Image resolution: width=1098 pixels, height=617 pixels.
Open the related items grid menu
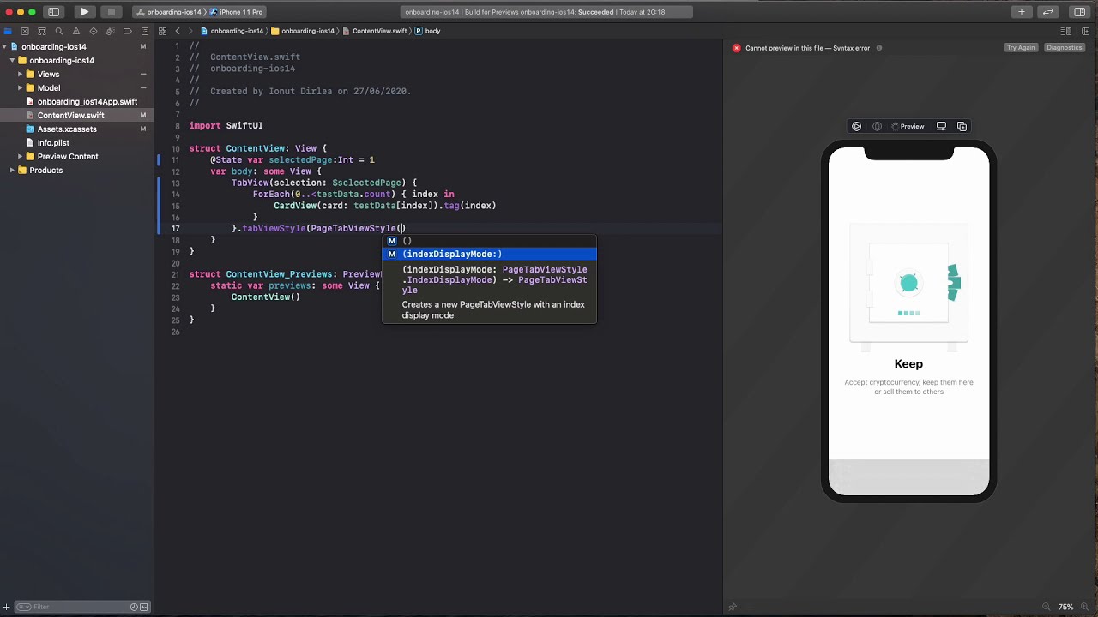pos(162,31)
